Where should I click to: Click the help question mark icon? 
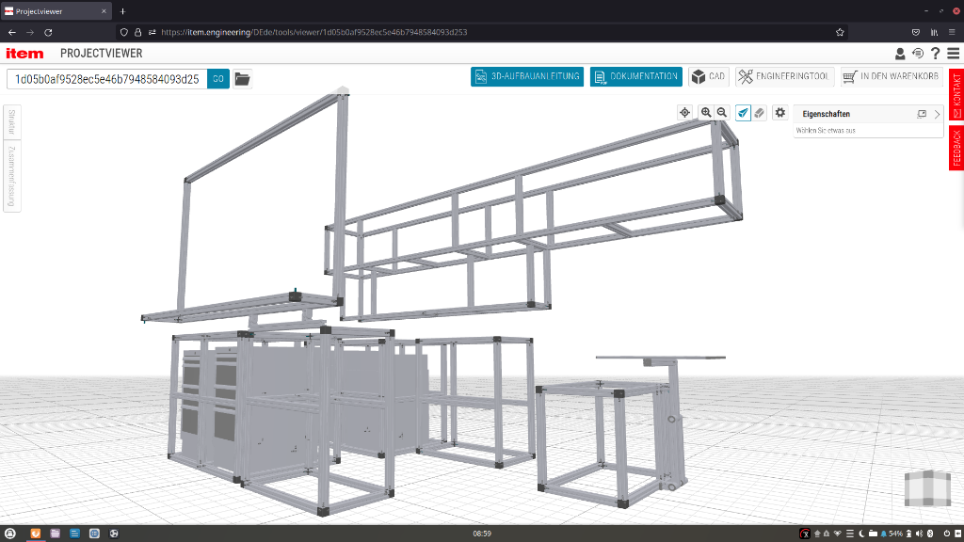coord(936,54)
